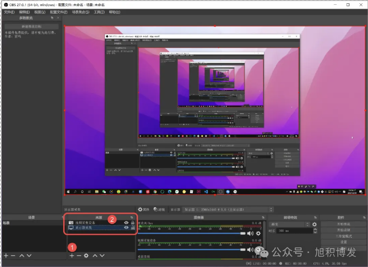Screen dimensions: 368x267
Task: Move scene down in 场景 panel
Action: click(x=29, y=256)
